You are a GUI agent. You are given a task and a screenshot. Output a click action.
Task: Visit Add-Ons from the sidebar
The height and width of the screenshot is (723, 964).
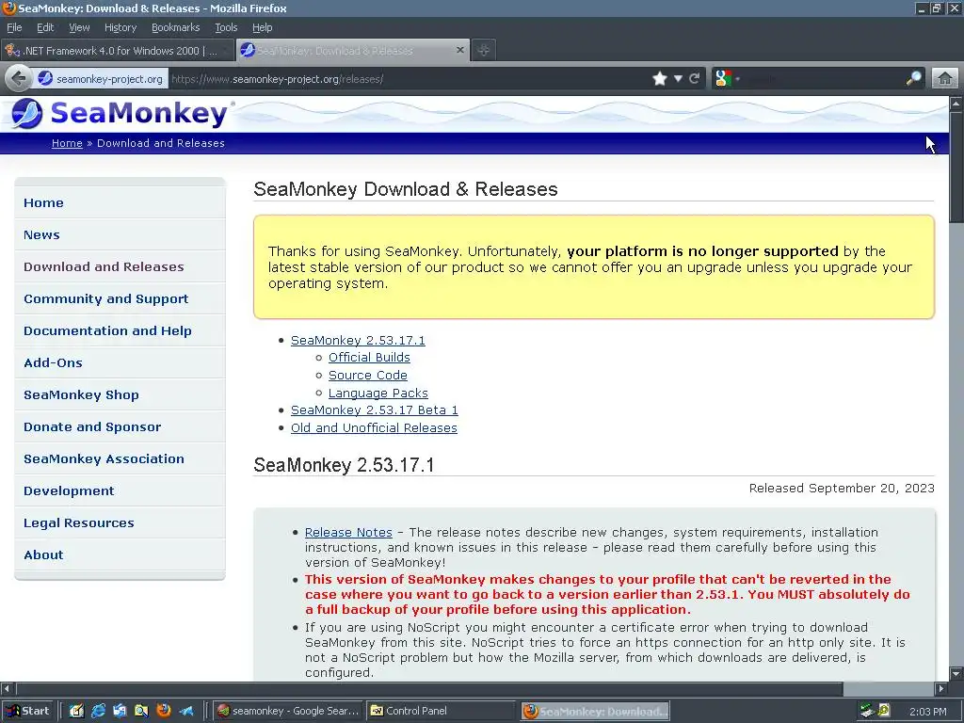pyautogui.click(x=53, y=362)
